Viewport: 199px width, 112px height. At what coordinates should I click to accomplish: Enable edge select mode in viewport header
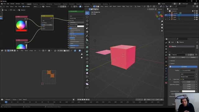click(96, 7)
